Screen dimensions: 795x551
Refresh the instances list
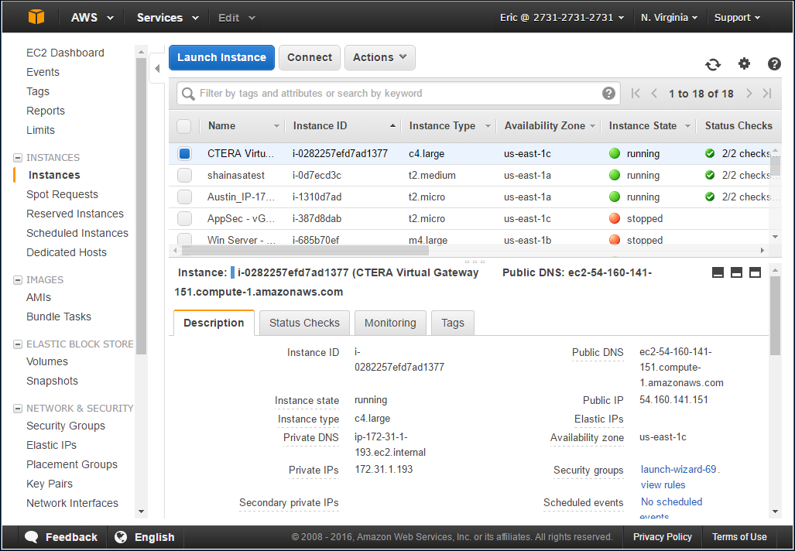[713, 64]
